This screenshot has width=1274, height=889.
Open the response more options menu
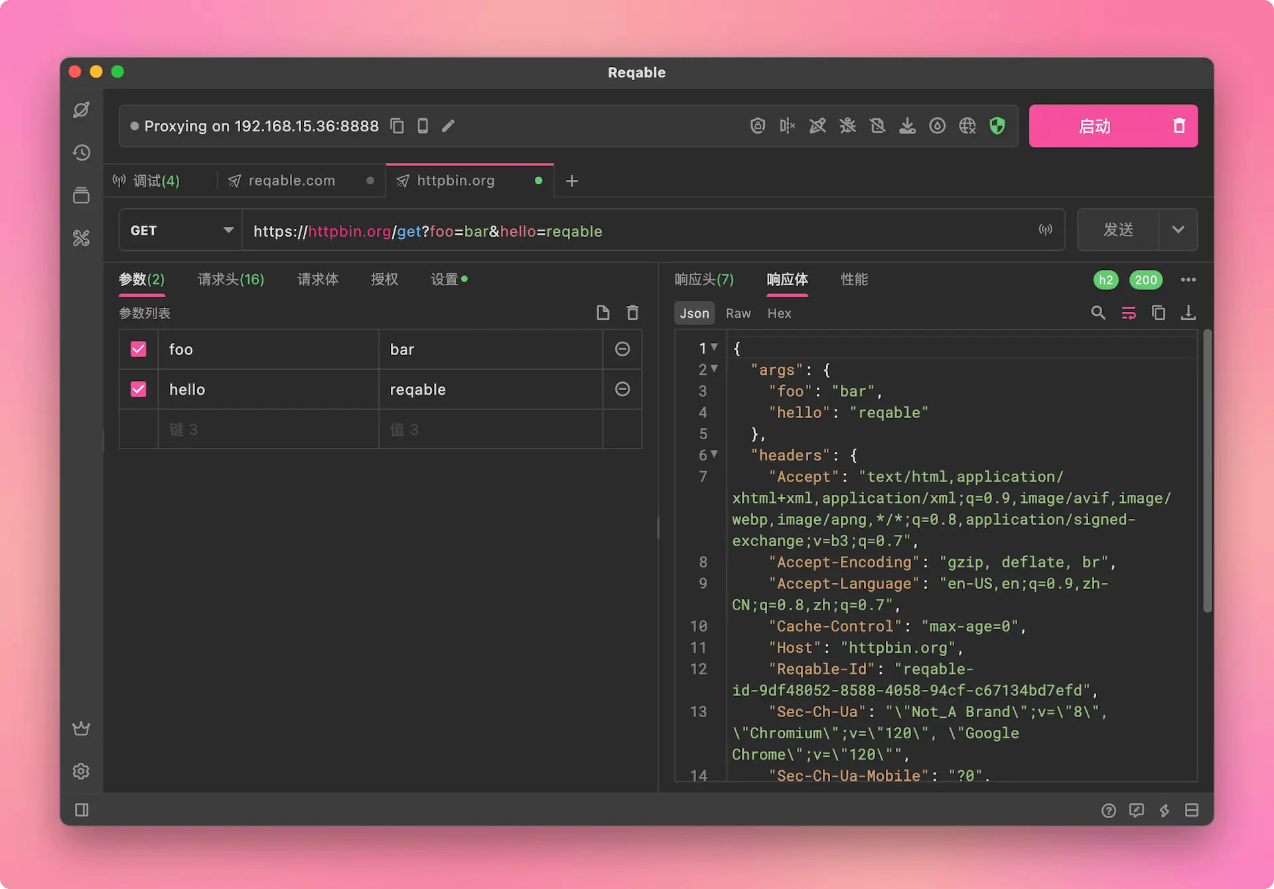[x=1188, y=279]
